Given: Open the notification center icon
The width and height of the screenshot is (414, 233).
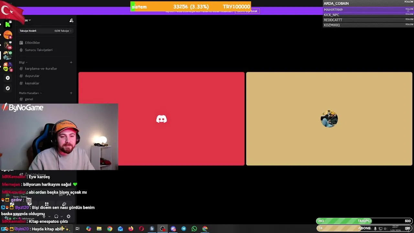Looking at the screenshot, I should pyautogui.click(x=408, y=228).
